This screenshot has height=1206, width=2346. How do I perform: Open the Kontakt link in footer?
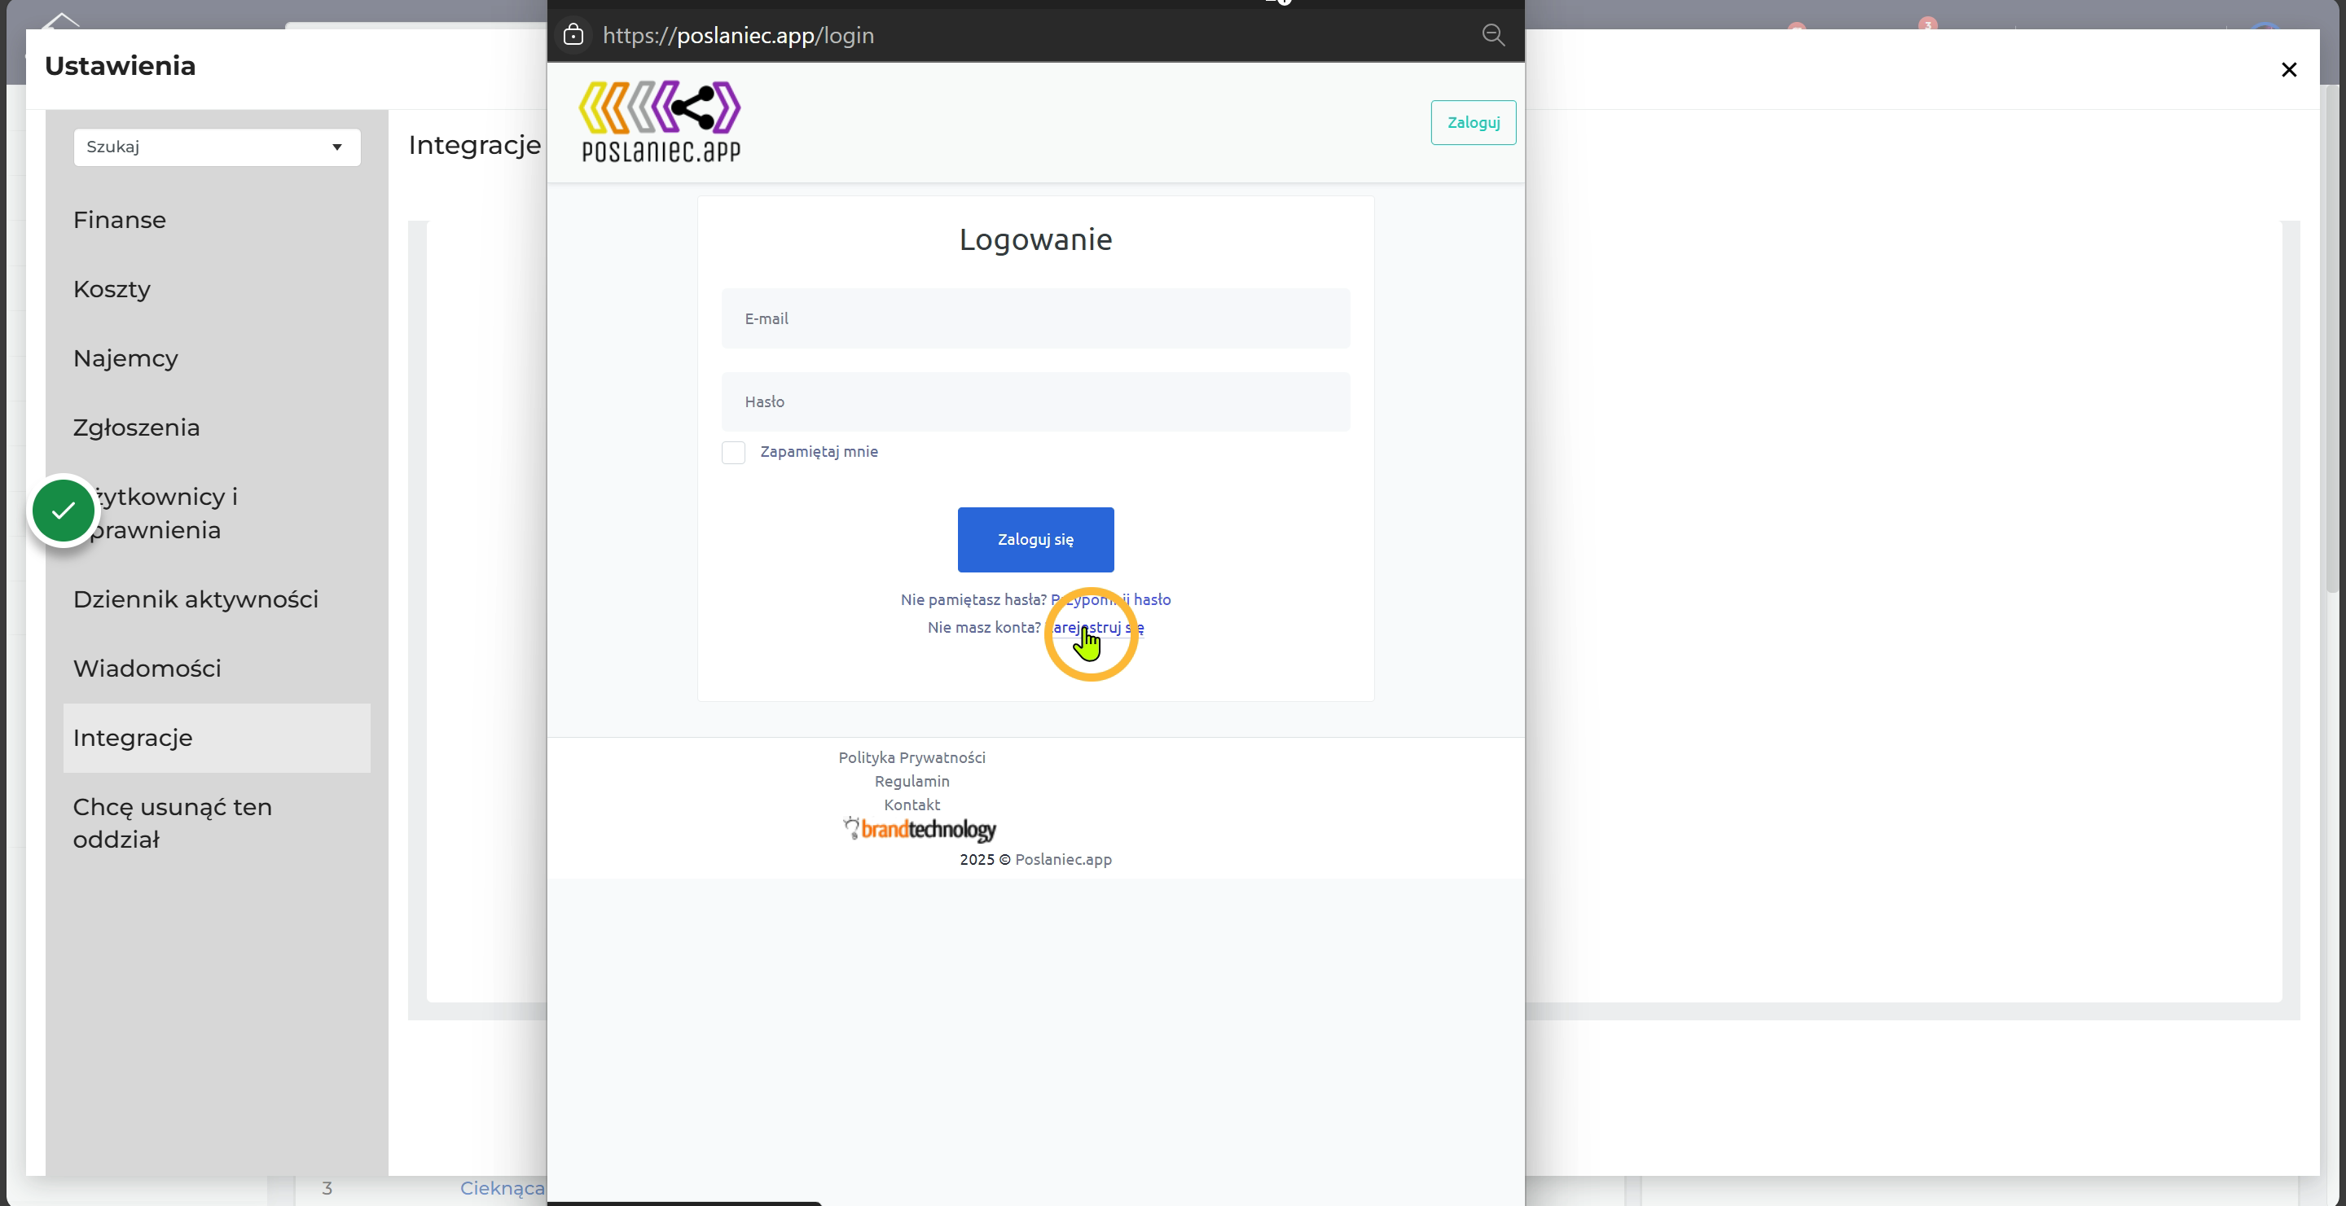tap(912, 805)
